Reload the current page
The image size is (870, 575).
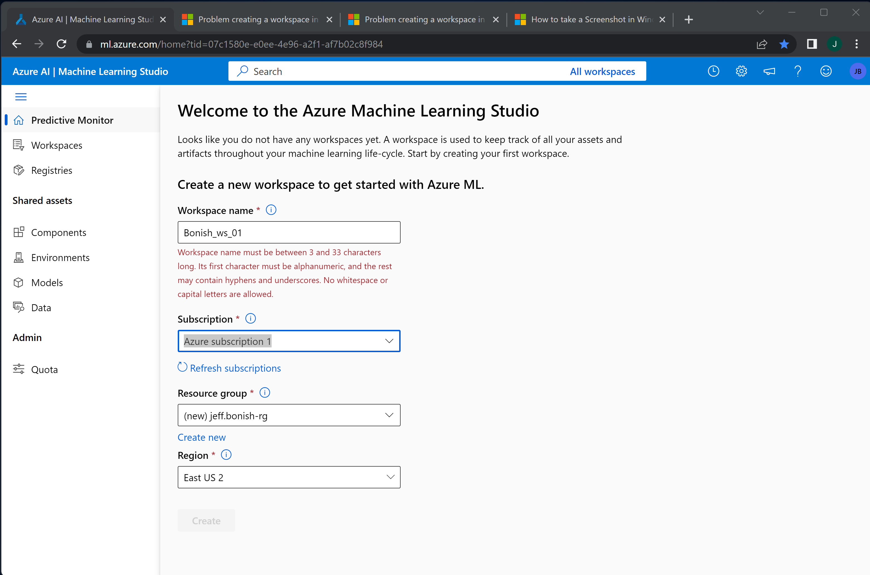[x=62, y=44]
